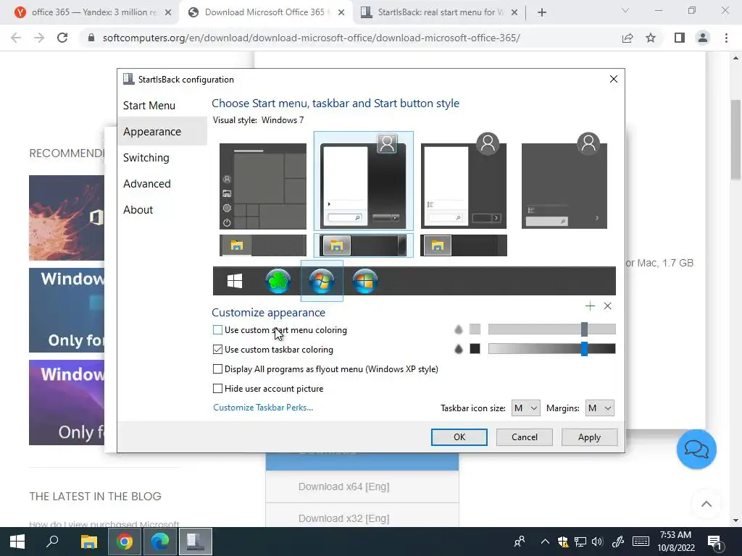Screen dimensions: 742x556
Task: Select the Windows 8 style orb button
Action: click(x=365, y=281)
